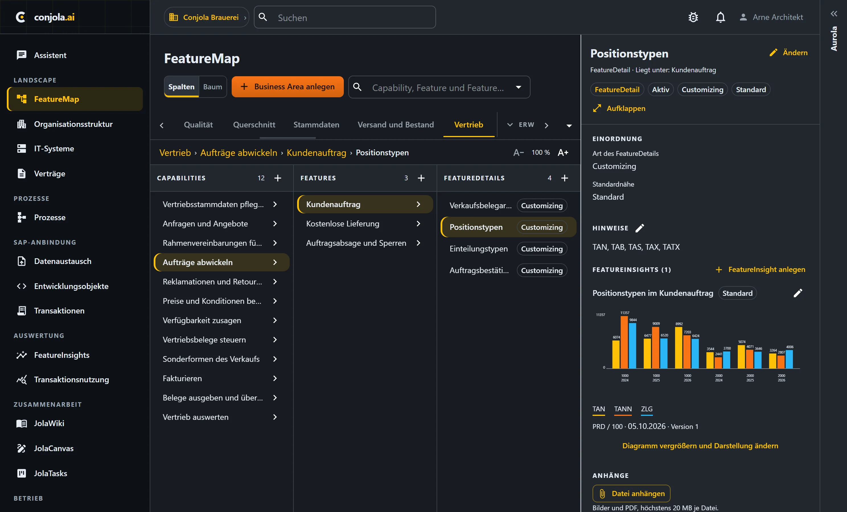Click Datei anhängen button
This screenshot has width=847, height=512.
[x=631, y=494]
